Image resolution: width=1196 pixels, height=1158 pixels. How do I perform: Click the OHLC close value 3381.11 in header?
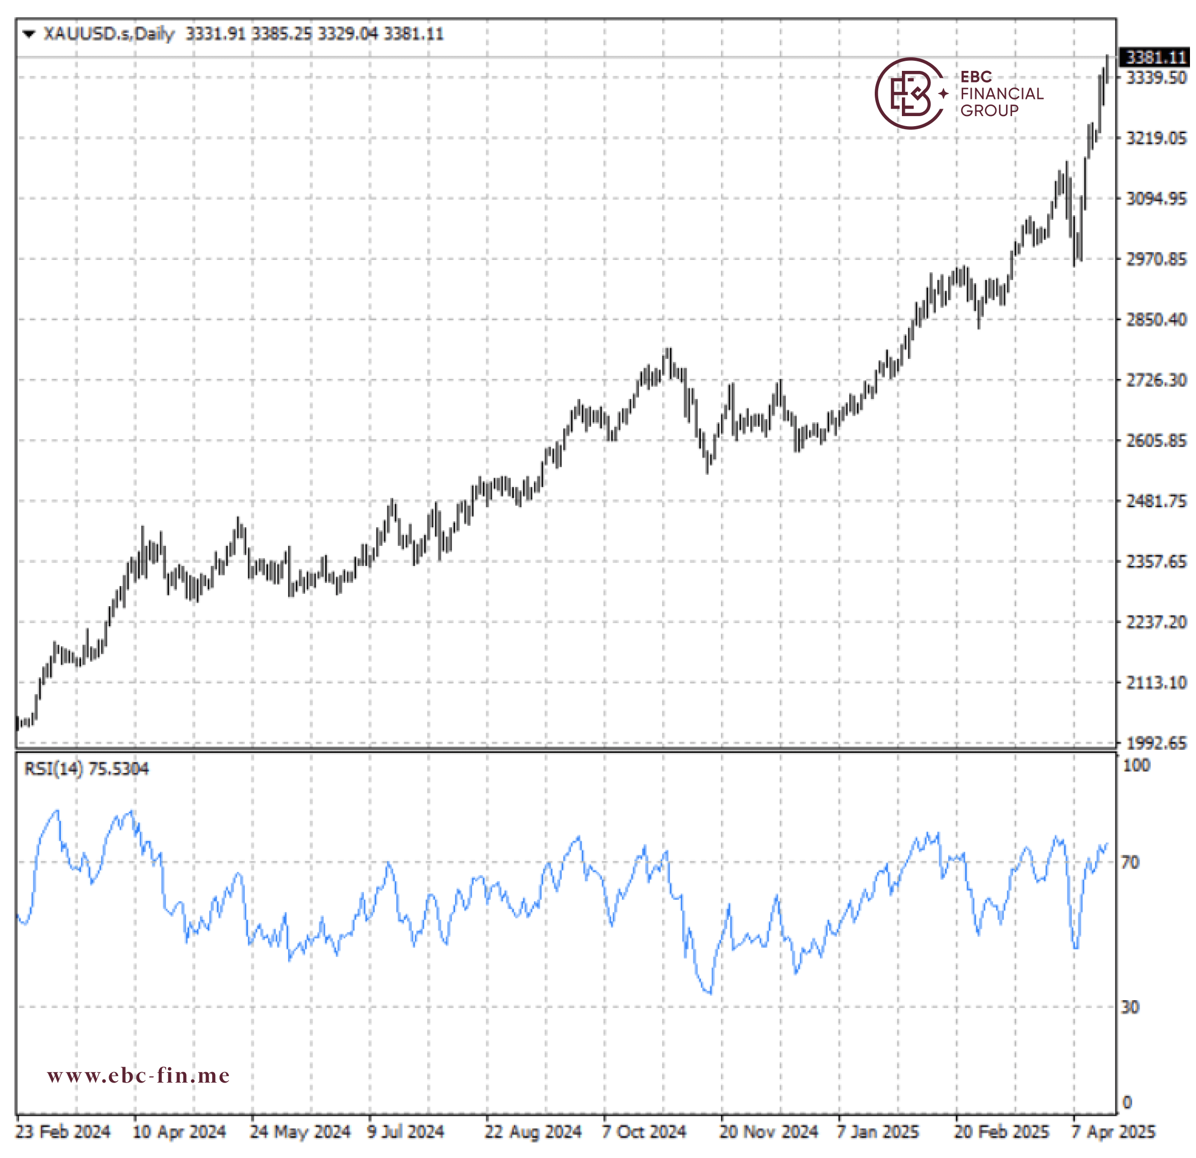coord(413,34)
